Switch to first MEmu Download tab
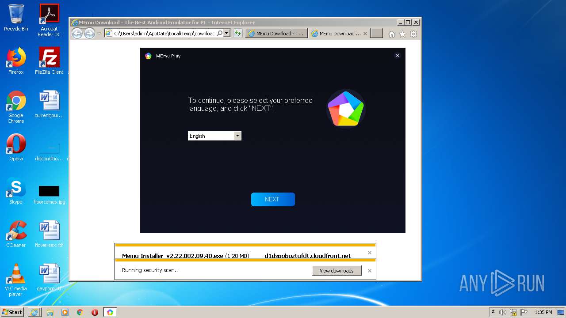The image size is (566, 318). pyautogui.click(x=276, y=34)
